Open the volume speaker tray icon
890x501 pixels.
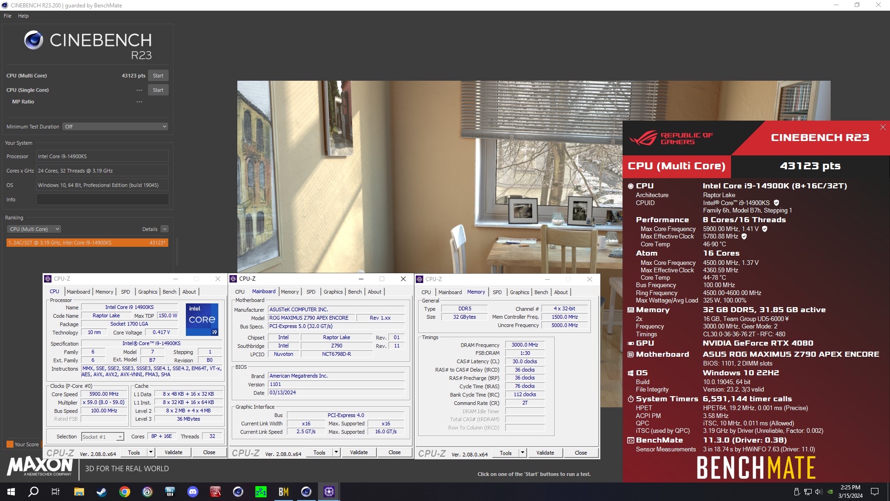tap(819, 492)
